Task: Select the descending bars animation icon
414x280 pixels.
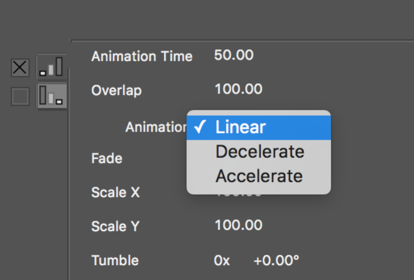Action: coord(52,95)
